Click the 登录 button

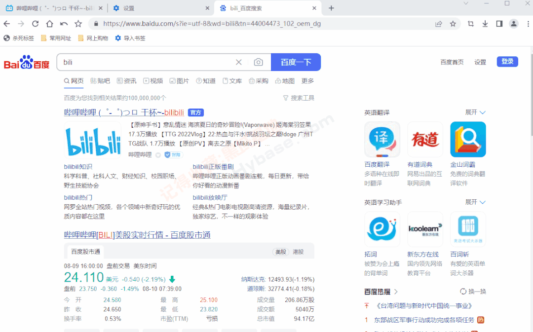[507, 62]
